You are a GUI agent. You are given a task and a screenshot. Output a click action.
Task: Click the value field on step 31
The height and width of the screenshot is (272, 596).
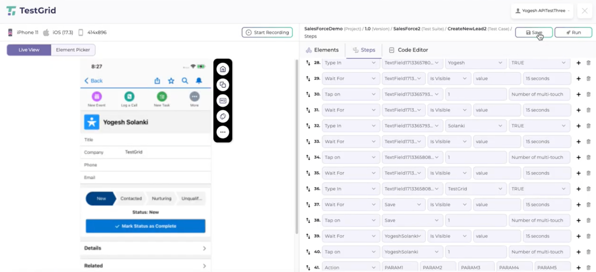pos(497,110)
